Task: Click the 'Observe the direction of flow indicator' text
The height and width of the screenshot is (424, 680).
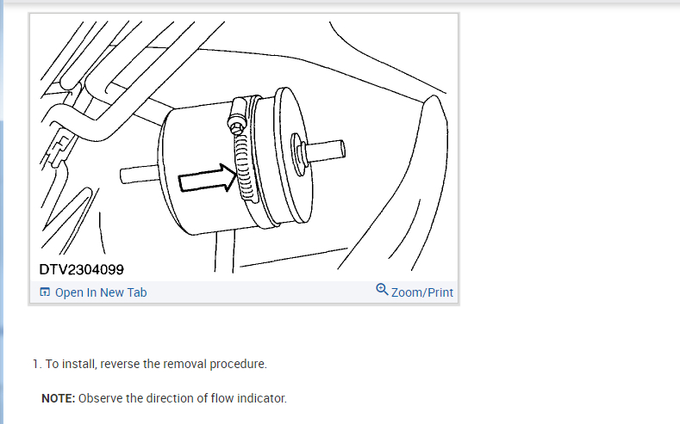Action: coord(183,398)
